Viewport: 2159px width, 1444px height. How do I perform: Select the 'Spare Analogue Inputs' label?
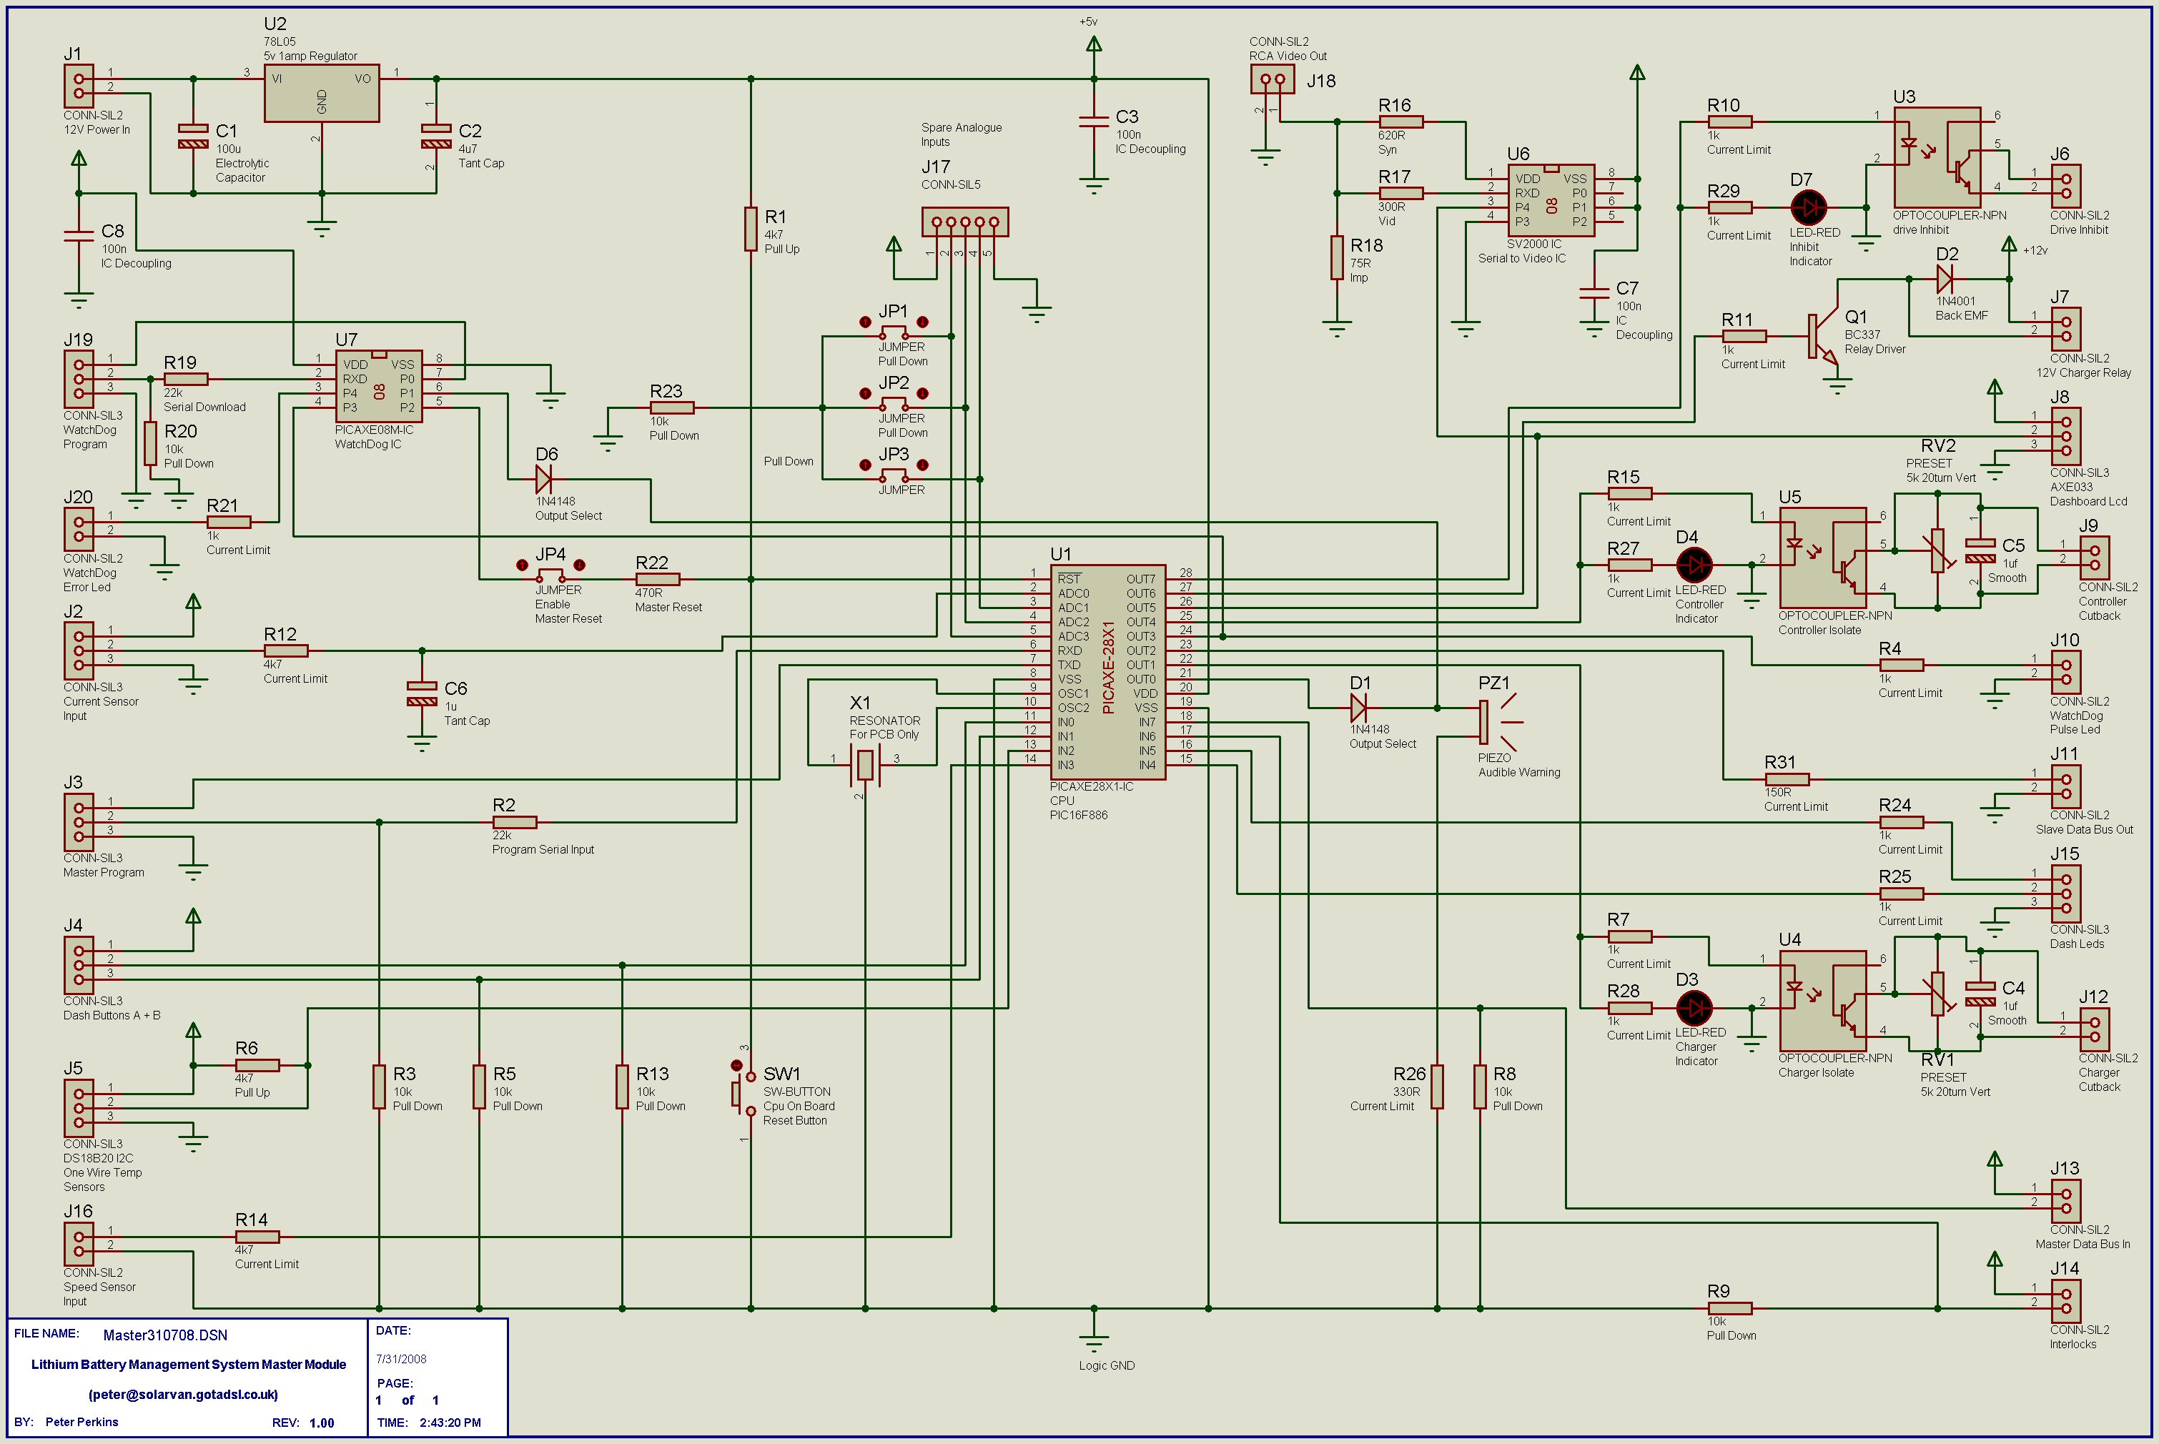[x=962, y=134]
